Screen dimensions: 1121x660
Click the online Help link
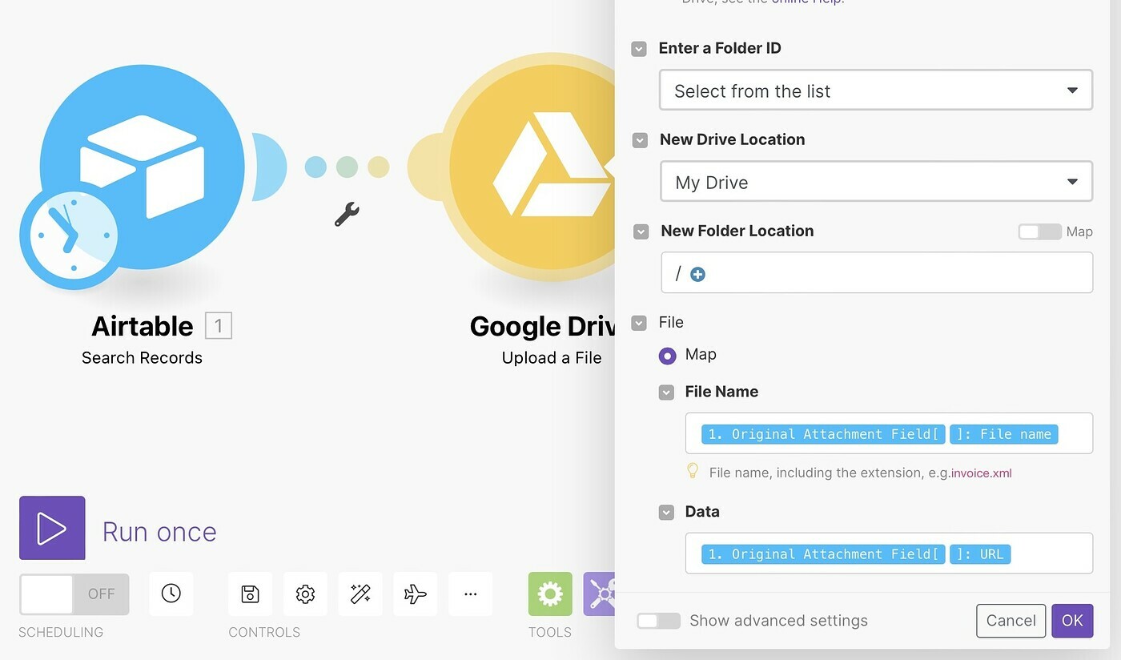coord(808,2)
